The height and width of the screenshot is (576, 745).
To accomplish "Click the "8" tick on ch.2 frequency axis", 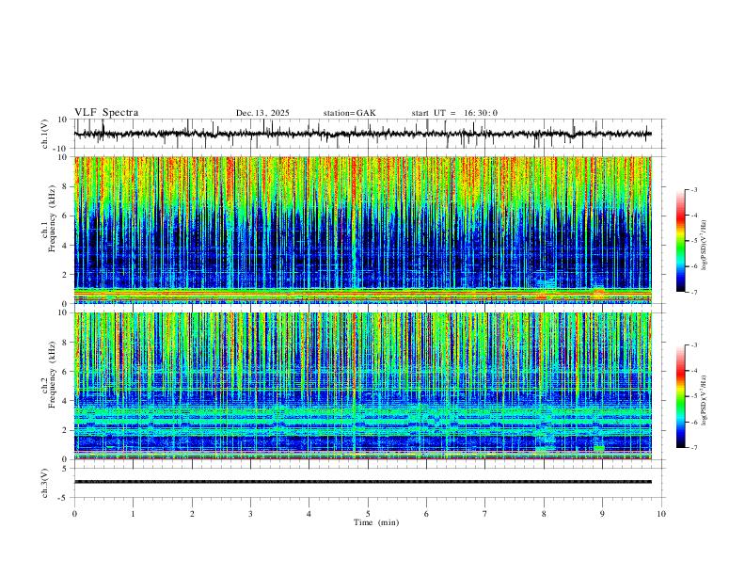I will 67,343.
